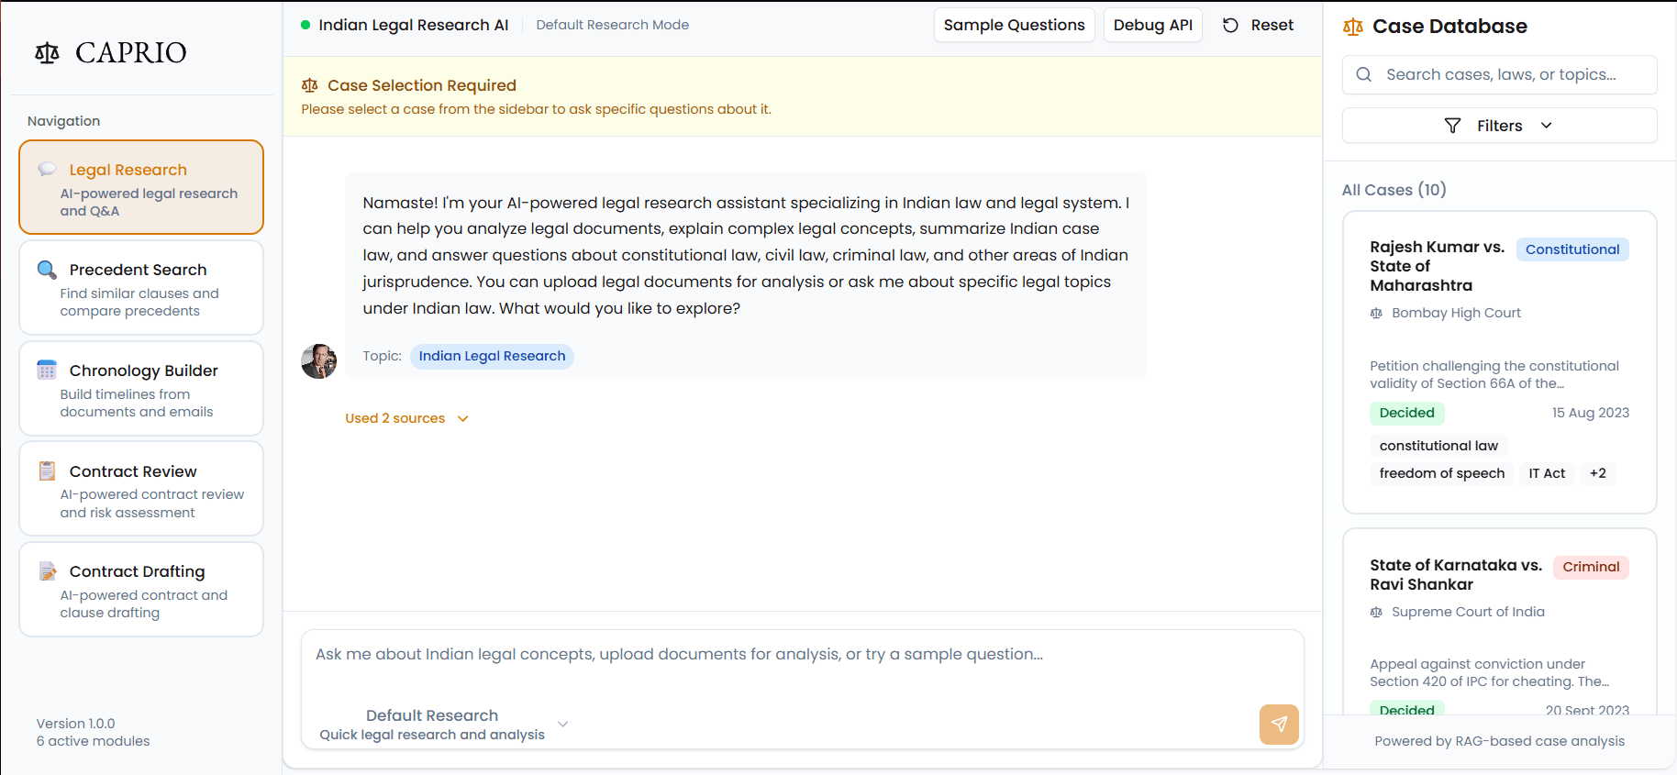Expand the Used 2 sources list
The image size is (1677, 775).
[x=406, y=418]
